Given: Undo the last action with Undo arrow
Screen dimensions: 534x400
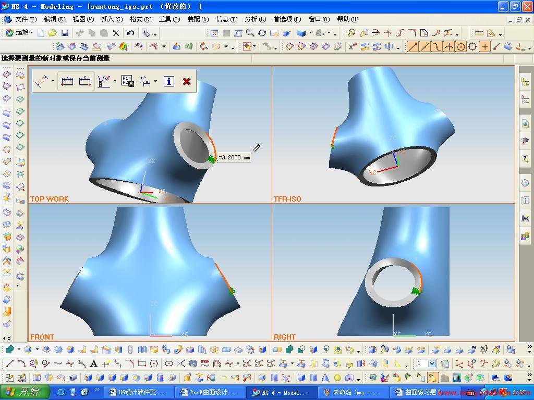Looking at the screenshot, I should coord(130,33).
